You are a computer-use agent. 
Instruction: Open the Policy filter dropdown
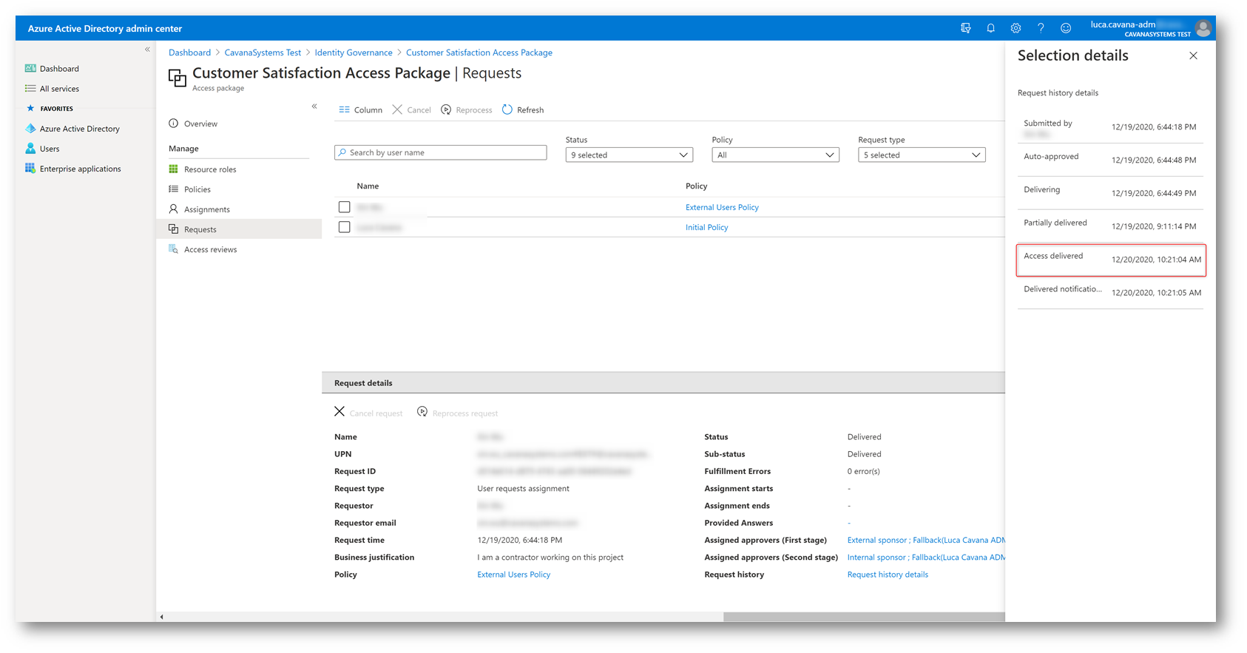pos(775,155)
